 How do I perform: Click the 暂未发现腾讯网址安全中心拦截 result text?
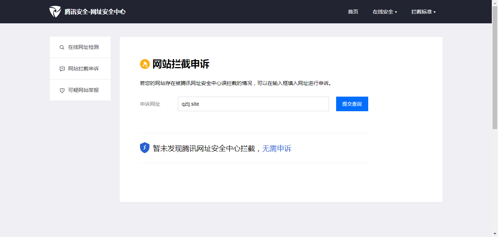[x=204, y=148]
